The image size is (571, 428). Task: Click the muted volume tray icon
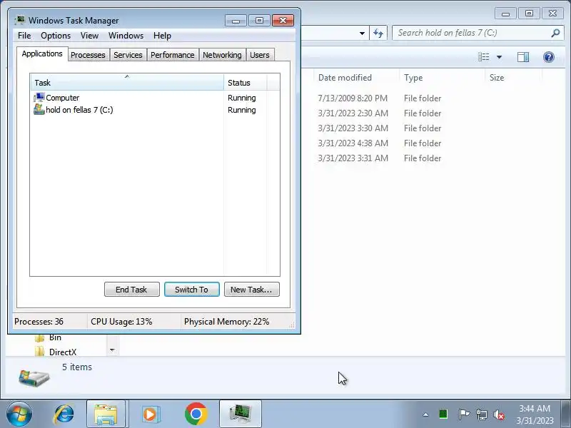498,414
